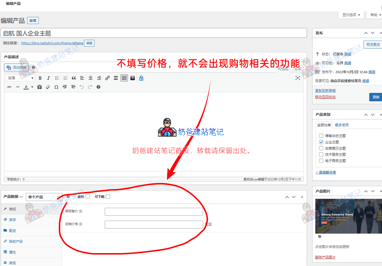
Task: Insert a bulleted list
Action: click(57, 78)
